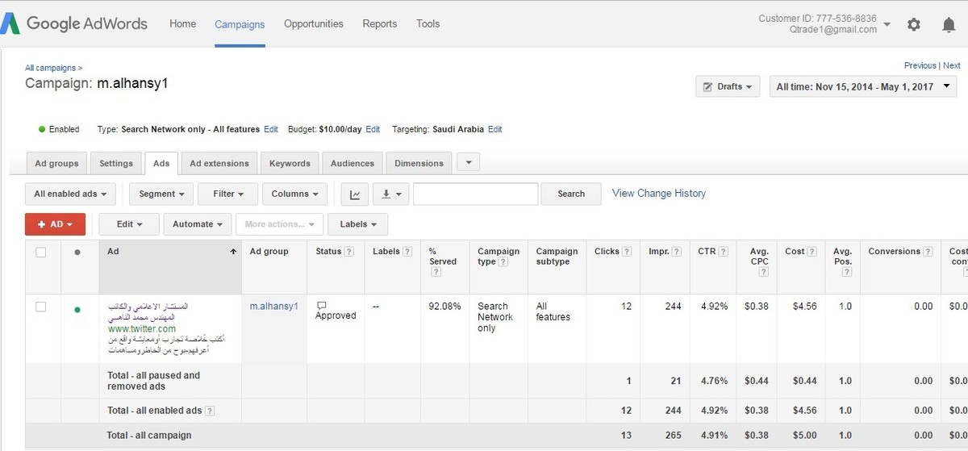Expand the All enabled ads dropdown
The width and height of the screenshot is (968, 451).
coord(70,194)
